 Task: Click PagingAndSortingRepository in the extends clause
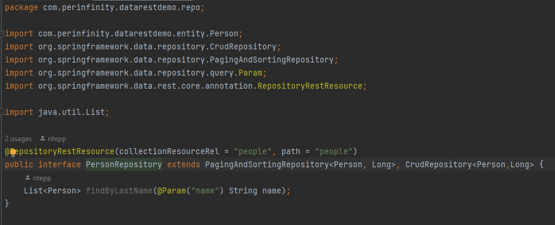[267, 165]
